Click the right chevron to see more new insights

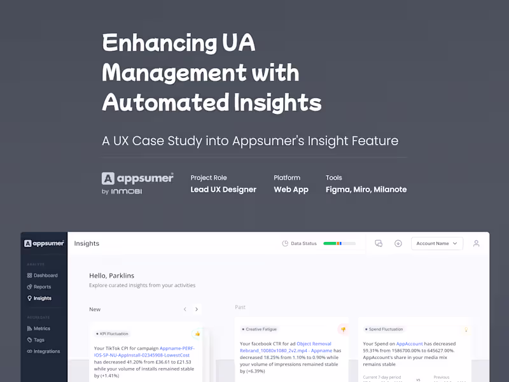[x=197, y=309]
